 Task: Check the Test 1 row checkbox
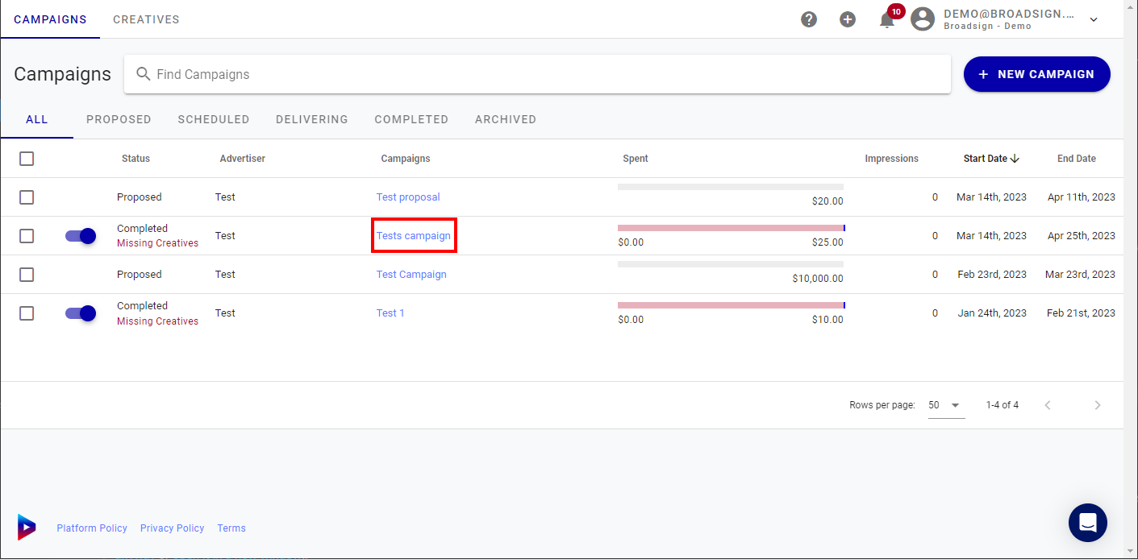[27, 313]
